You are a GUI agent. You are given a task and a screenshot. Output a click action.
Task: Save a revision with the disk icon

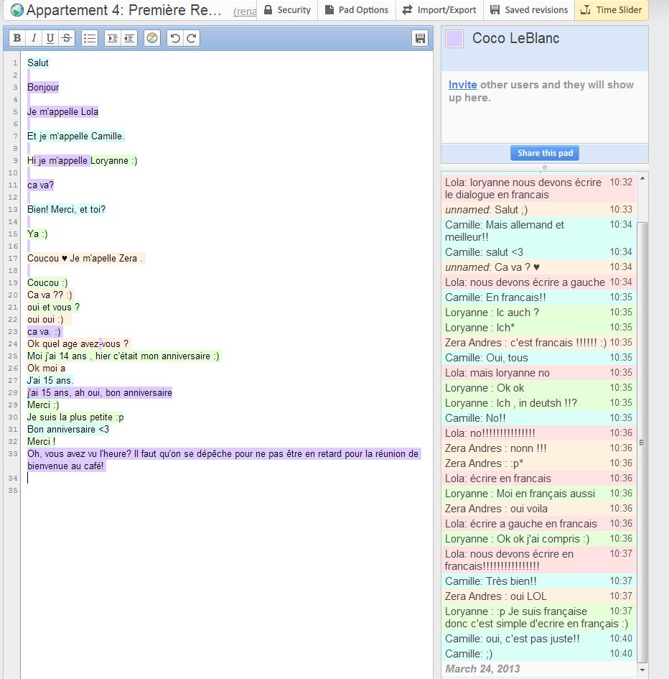point(420,39)
